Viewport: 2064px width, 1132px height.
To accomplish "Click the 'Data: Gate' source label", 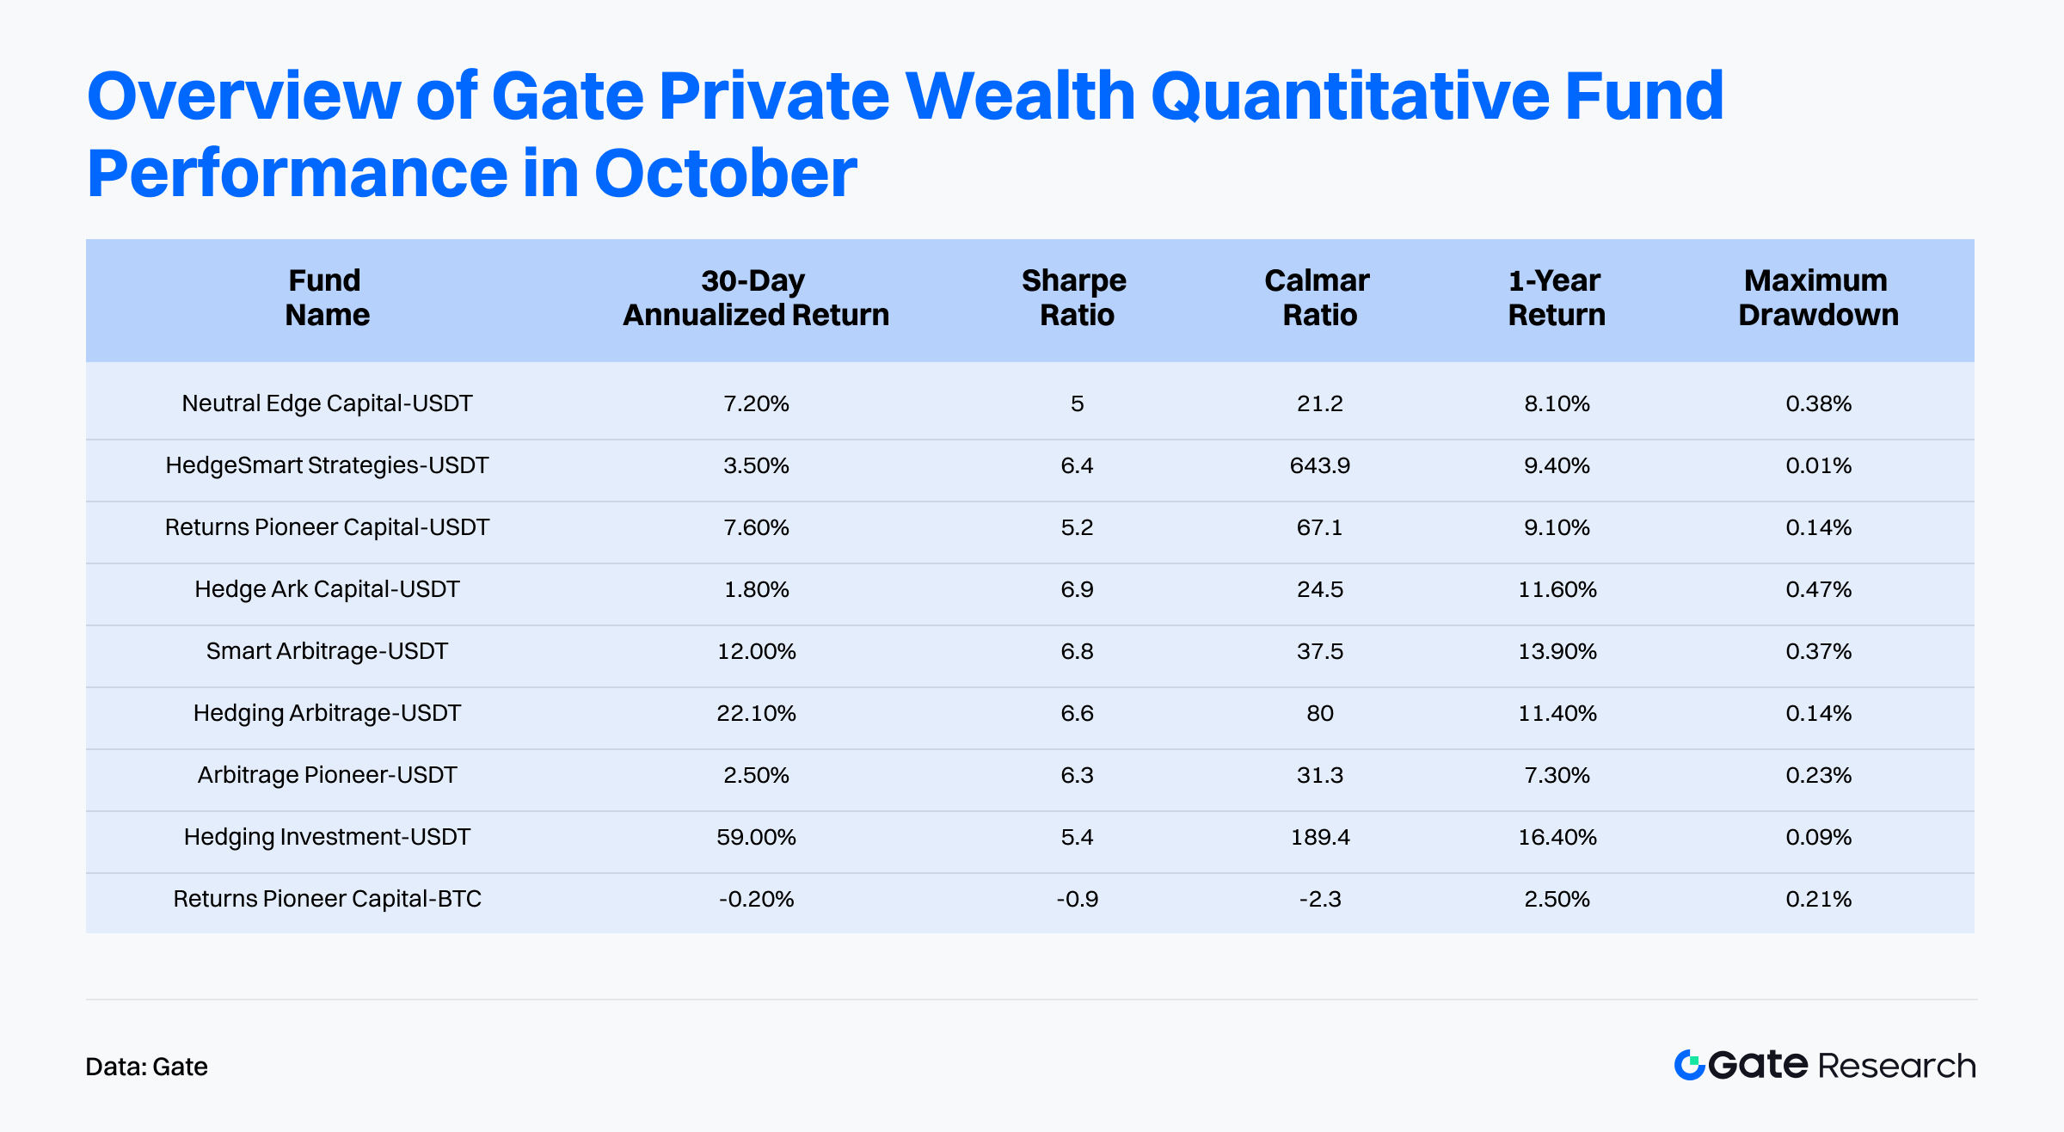I will point(147,1067).
